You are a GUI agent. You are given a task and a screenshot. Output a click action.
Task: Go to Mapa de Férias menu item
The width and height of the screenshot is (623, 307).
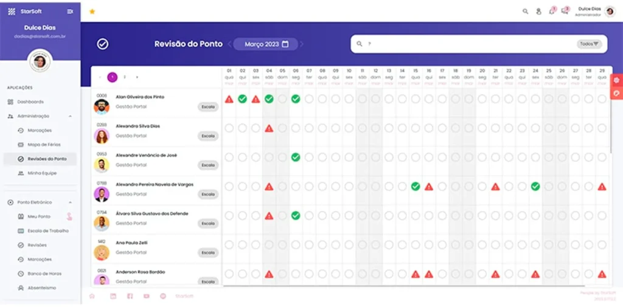pyautogui.click(x=43, y=145)
